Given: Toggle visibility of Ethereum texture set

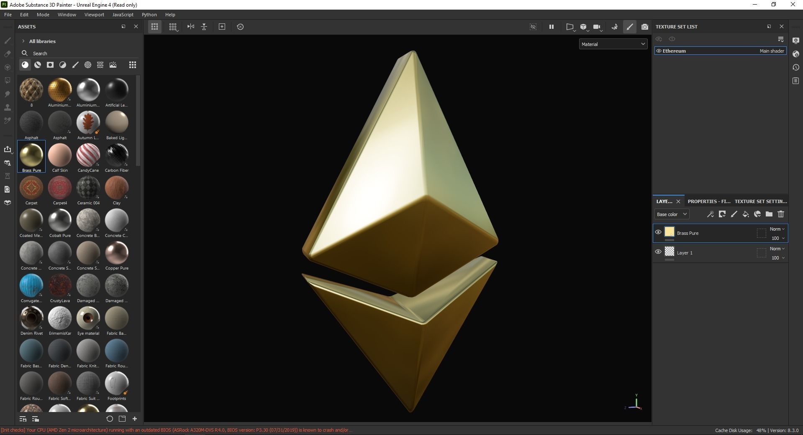Looking at the screenshot, I should tap(659, 51).
